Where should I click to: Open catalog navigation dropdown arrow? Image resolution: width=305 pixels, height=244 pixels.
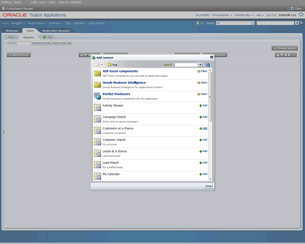(x=102, y=65)
